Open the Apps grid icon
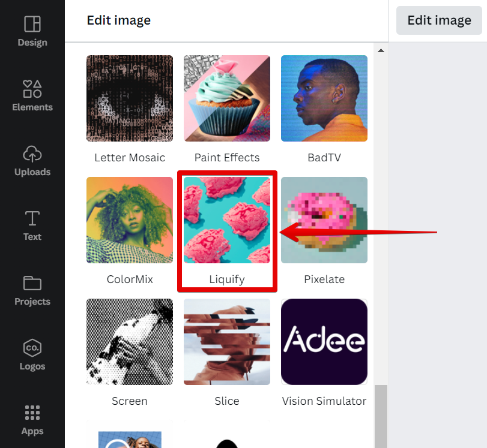Screen dimensions: 487x448 (x=32, y=413)
